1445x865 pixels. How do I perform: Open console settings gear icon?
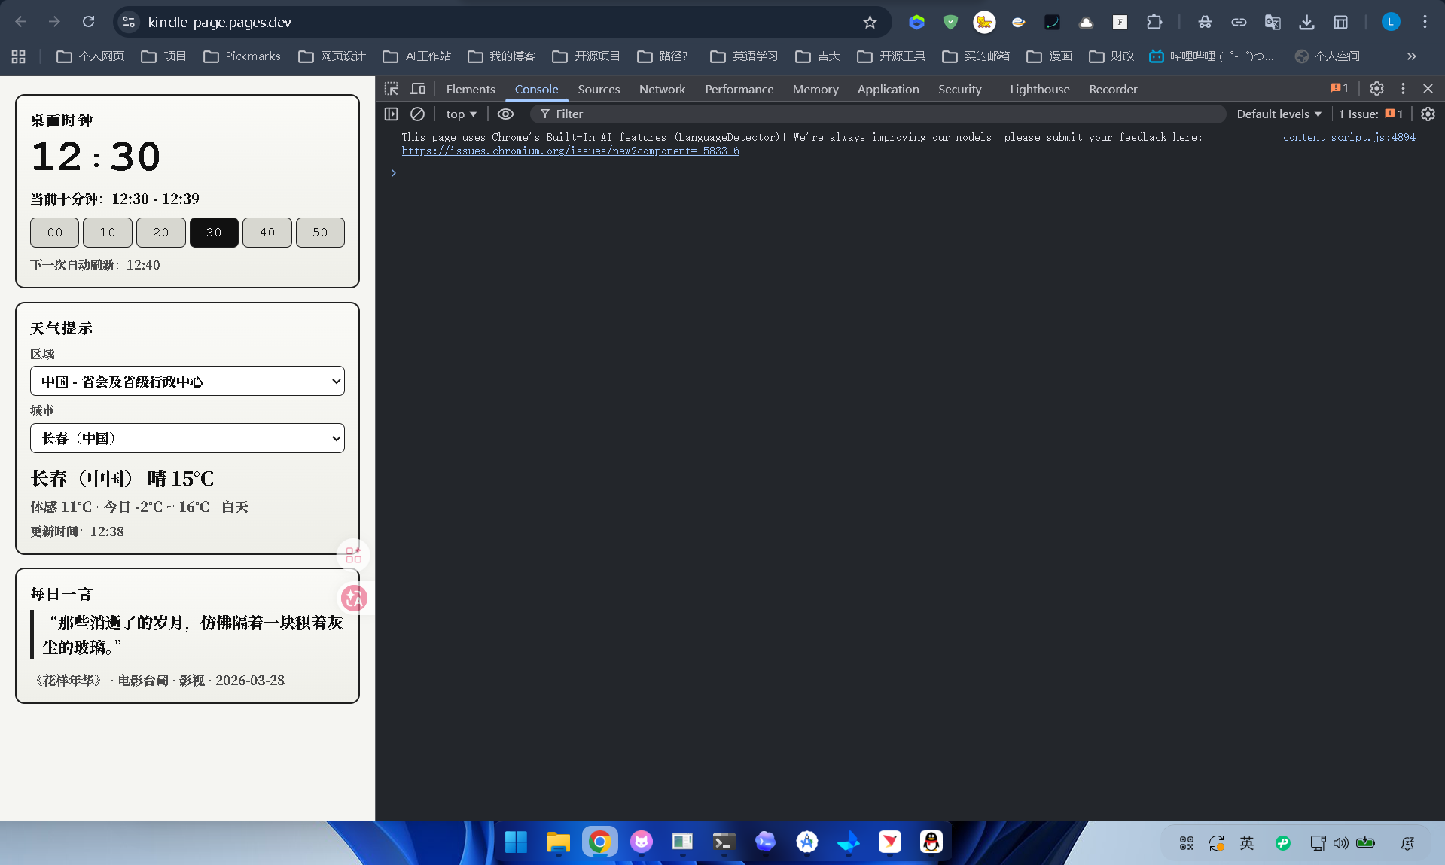pos(1428,114)
